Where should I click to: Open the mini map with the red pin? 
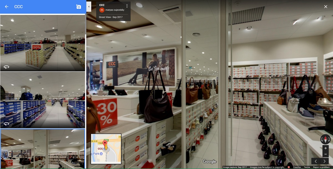(x=106, y=149)
